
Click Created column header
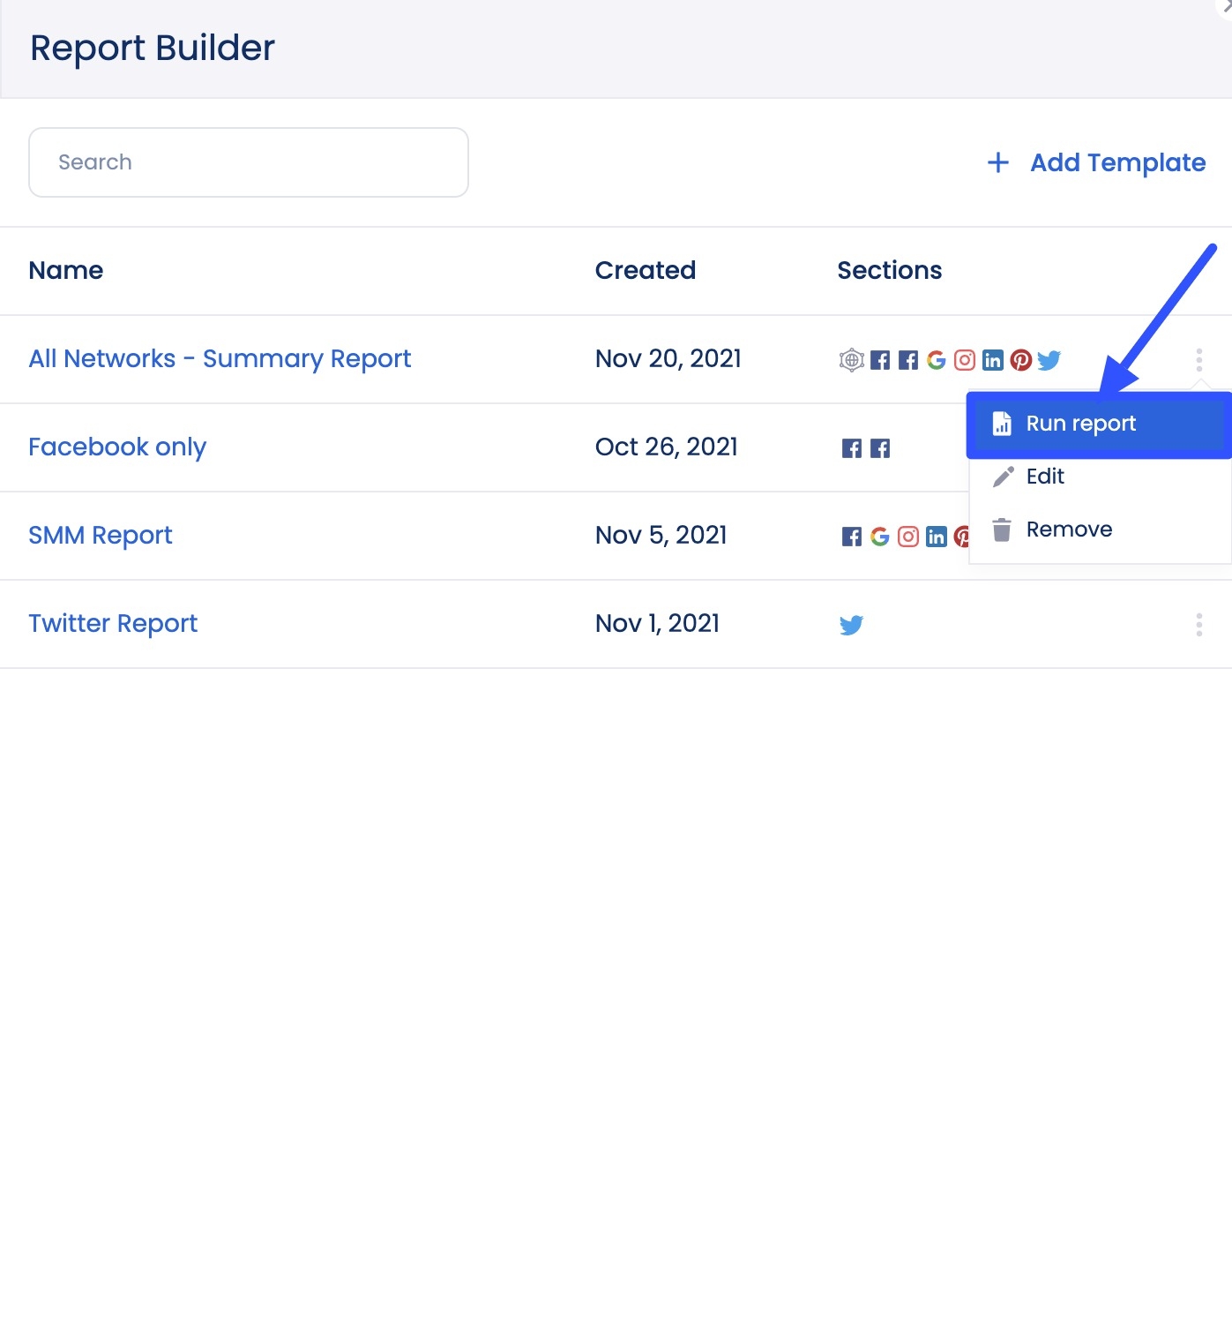(x=646, y=270)
